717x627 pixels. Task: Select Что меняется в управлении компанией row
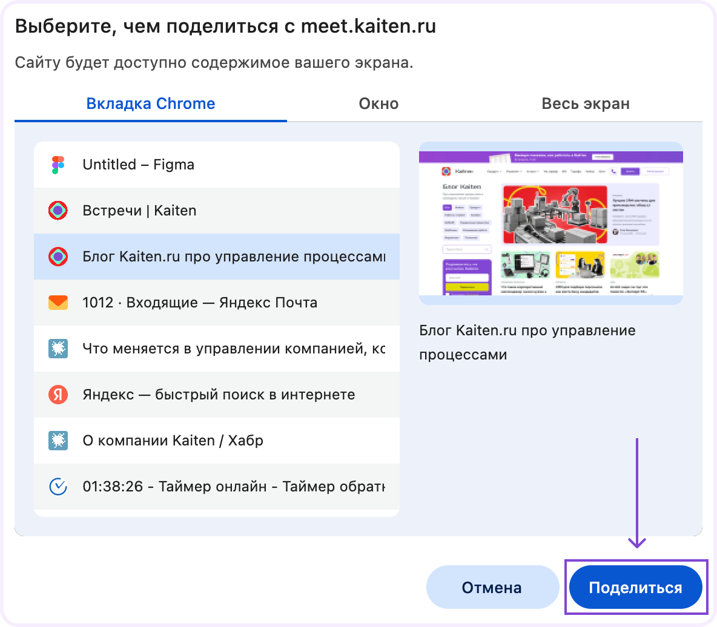(217, 349)
